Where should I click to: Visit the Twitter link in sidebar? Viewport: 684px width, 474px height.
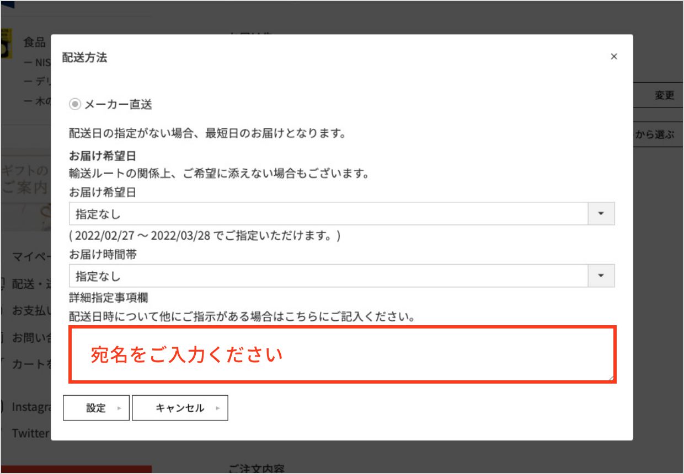tap(31, 433)
